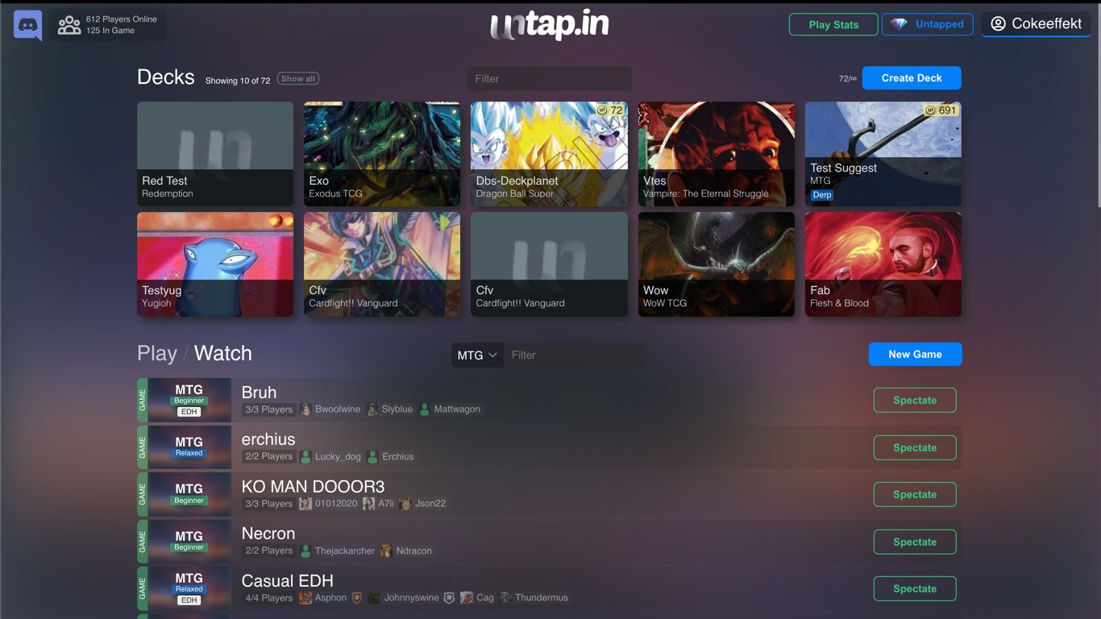Click A7ii's player avatar

[x=368, y=504]
